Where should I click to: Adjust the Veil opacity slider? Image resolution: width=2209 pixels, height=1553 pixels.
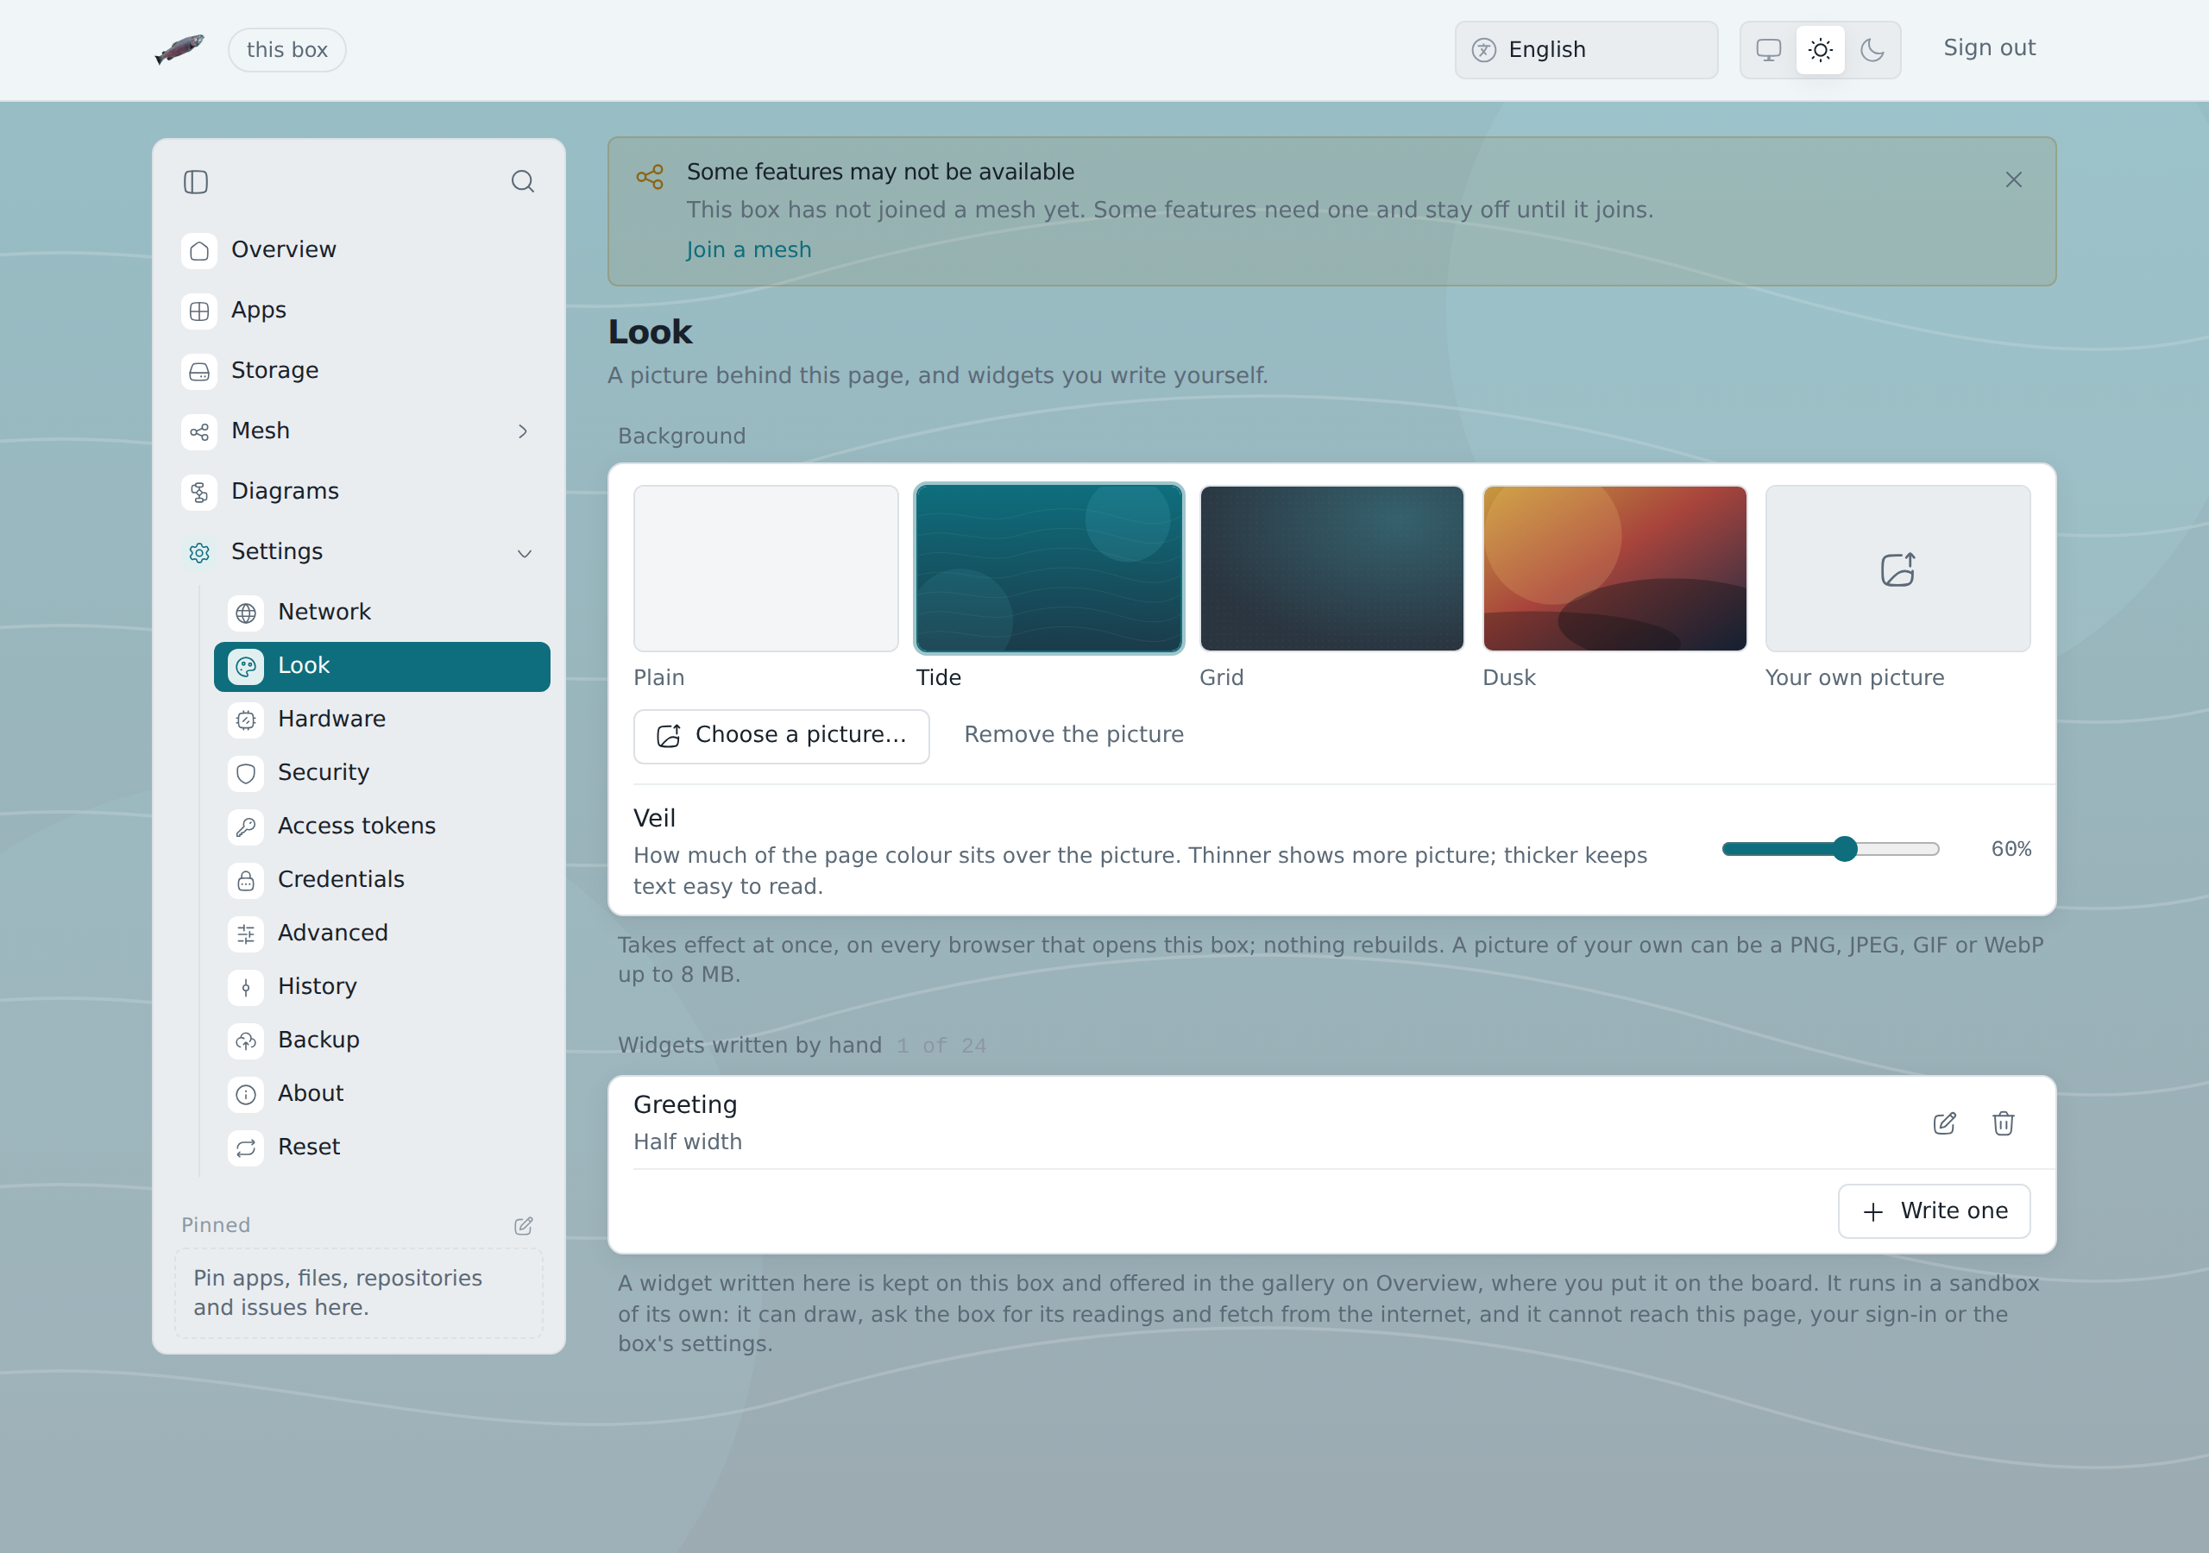tap(1830, 849)
